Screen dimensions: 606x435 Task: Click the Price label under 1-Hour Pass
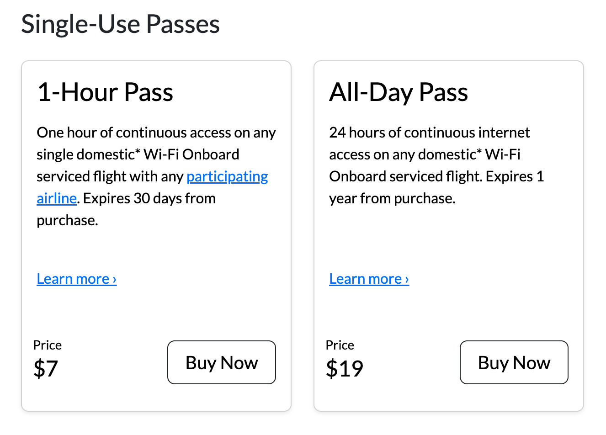[x=47, y=345]
